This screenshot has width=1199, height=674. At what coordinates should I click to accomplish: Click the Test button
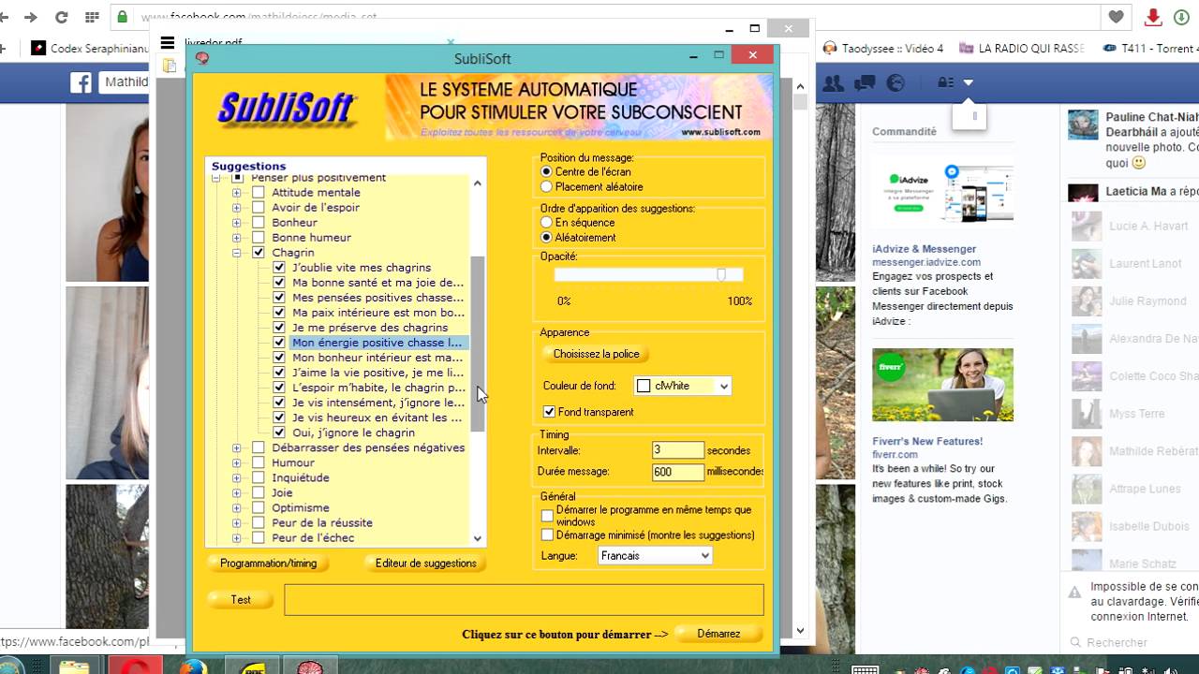241,599
